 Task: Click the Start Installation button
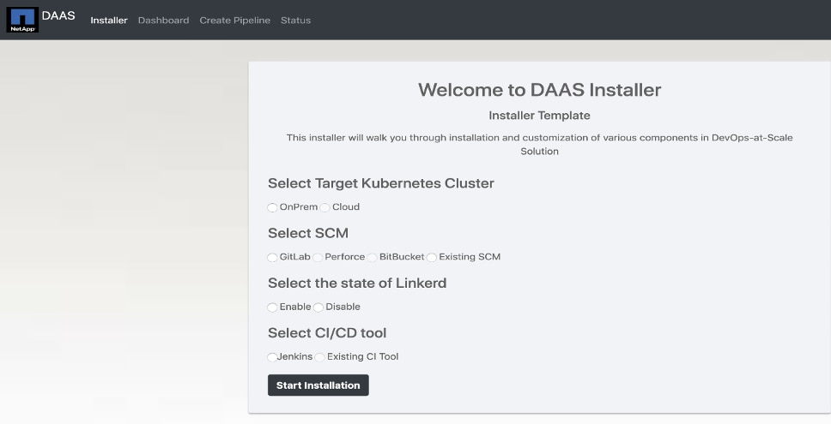[318, 385]
